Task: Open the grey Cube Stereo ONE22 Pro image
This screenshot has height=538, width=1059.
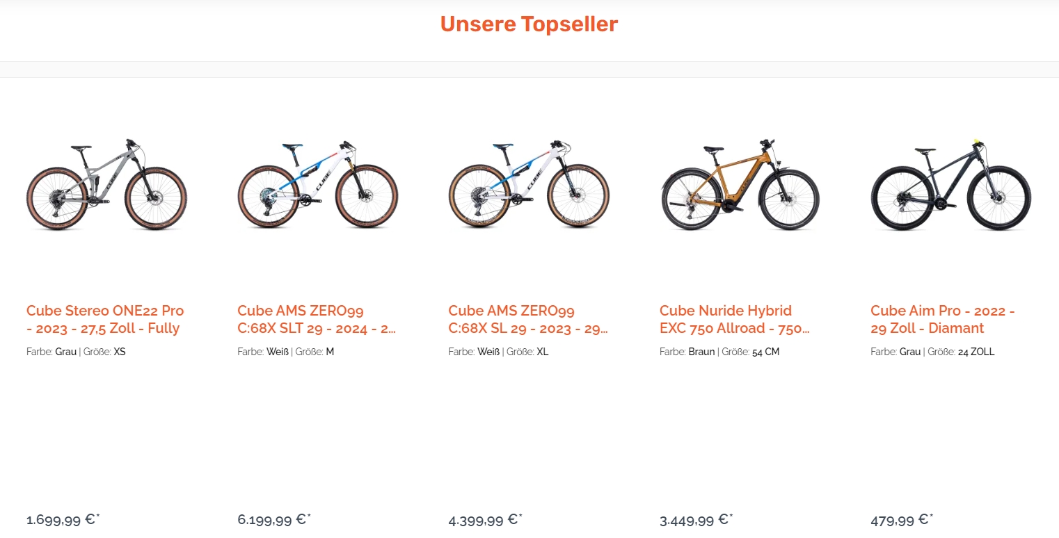Action: [106, 184]
